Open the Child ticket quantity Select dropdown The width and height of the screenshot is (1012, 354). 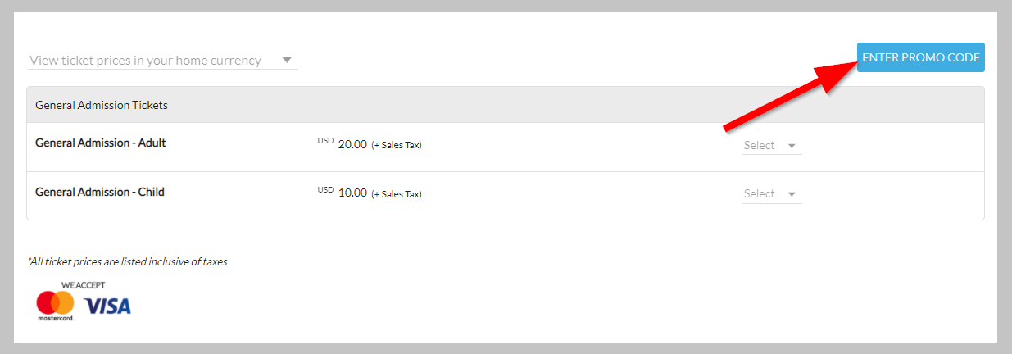coord(771,194)
